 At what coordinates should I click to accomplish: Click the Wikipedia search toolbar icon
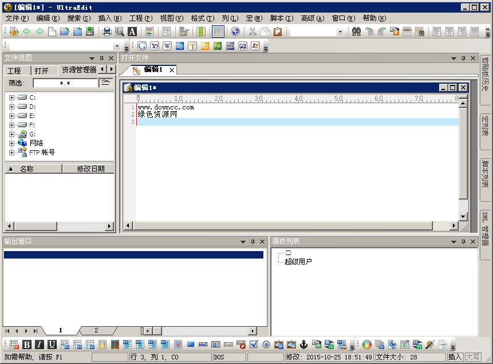167,46
